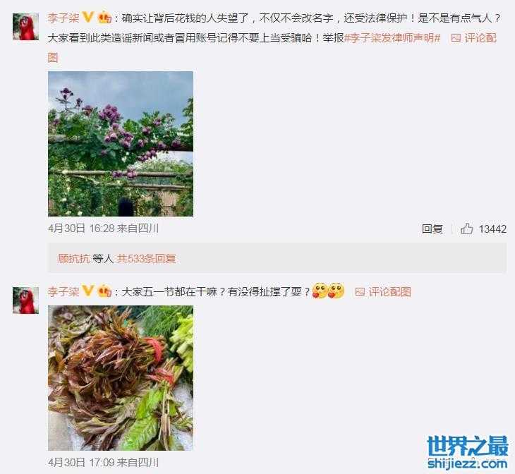Click the picture icon before 评论配图, second comment
Screen dimensions: 515x474
click(360, 292)
